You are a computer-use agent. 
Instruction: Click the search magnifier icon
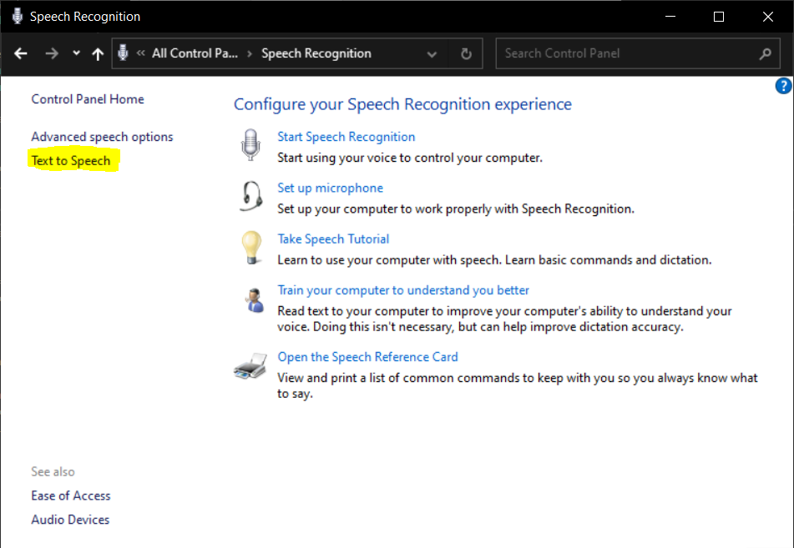[x=765, y=53]
